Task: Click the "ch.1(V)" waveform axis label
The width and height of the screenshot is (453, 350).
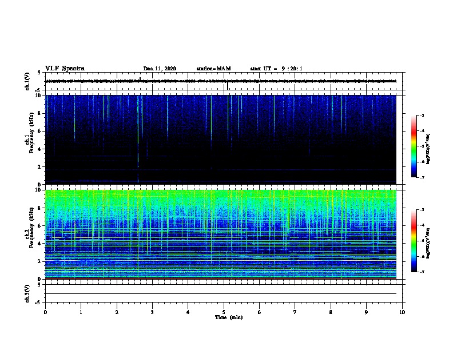Action: [x=27, y=81]
